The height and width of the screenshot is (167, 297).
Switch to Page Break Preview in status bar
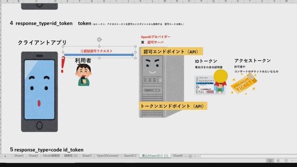(x=286, y=161)
